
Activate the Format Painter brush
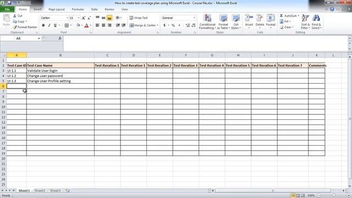tap(15, 27)
